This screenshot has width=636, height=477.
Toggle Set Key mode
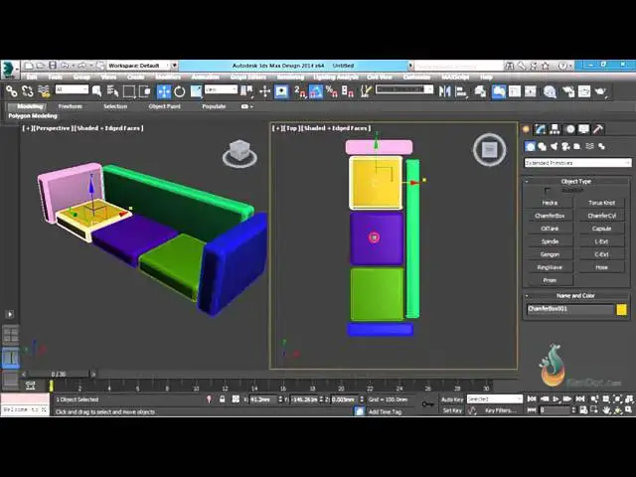point(452,410)
